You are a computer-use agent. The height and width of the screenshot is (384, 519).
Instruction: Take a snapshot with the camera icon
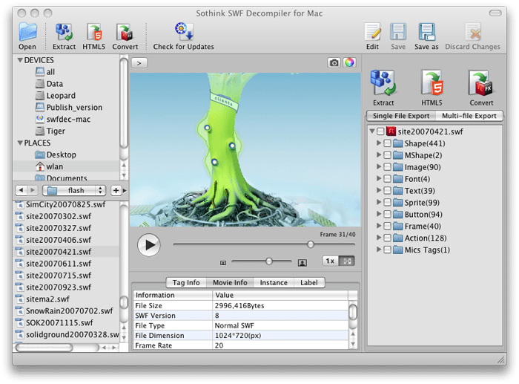334,62
